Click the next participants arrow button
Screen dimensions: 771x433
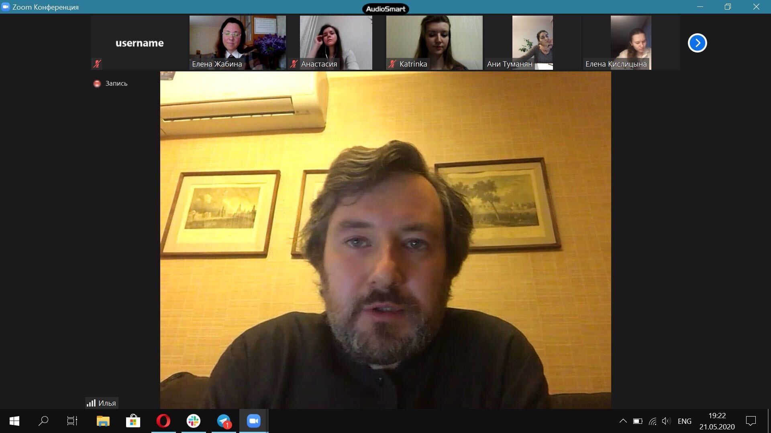point(697,43)
